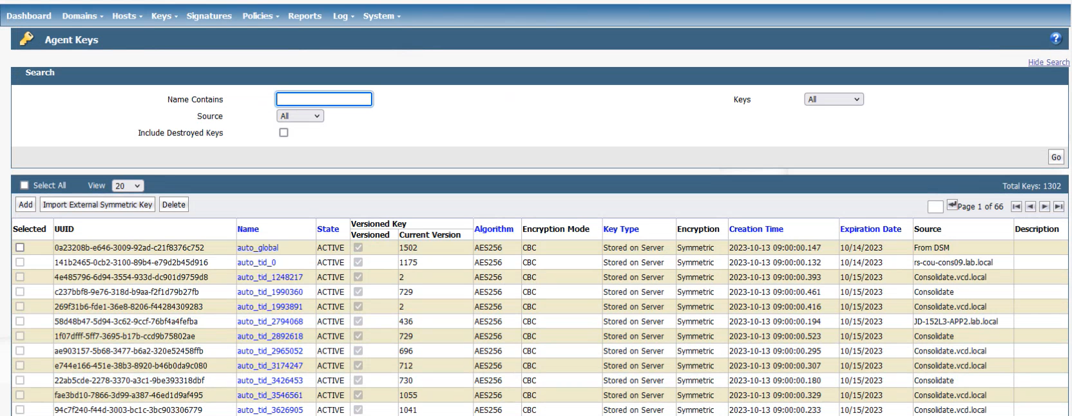Viewport: 1072px width, 416px height.
Task: Go to first page navigation arrow
Action: tap(1016, 207)
